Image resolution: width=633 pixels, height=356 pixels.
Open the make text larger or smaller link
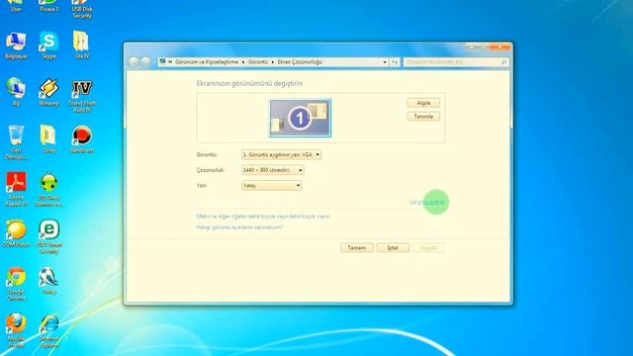[263, 217]
